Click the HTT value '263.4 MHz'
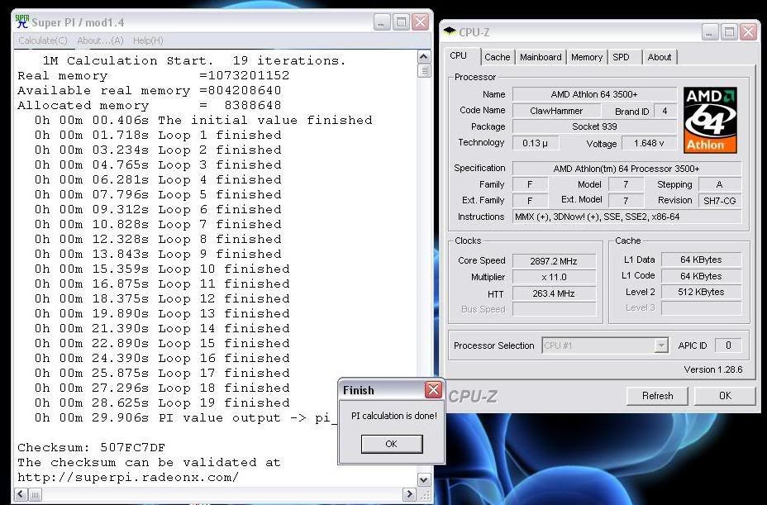The image size is (767, 505). point(554,293)
